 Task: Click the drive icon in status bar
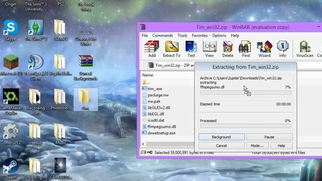pos(143,152)
